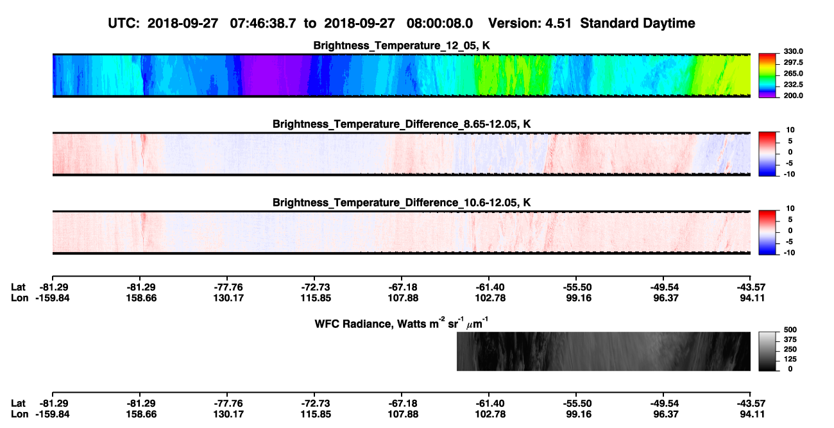
Task: Click the red-blue color bar beside the 8.65-12.05 panel
Action: point(767,154)
